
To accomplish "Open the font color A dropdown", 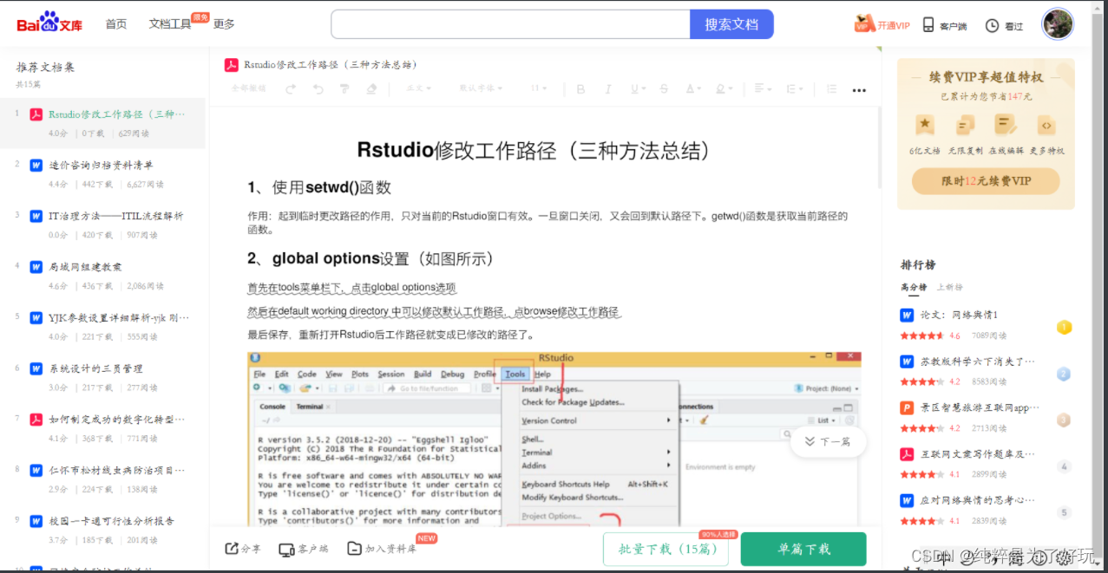I will pos(693,89).
